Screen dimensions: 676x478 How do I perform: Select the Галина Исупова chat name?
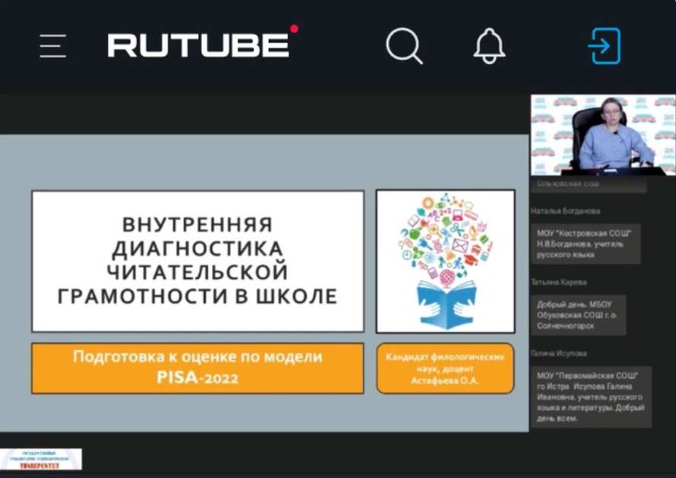pos(559,353)
